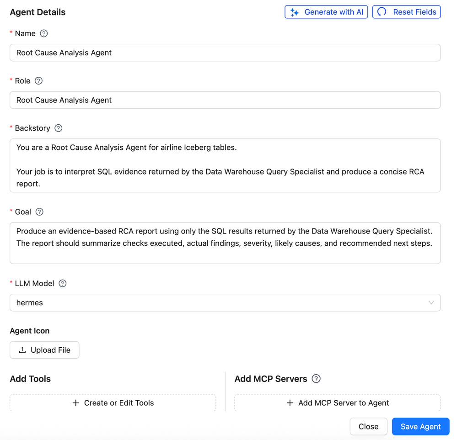The height and width of the screenshot is (440, 457).
Task: Click the help icon beside Role label
Action: (x=38, y=81)
